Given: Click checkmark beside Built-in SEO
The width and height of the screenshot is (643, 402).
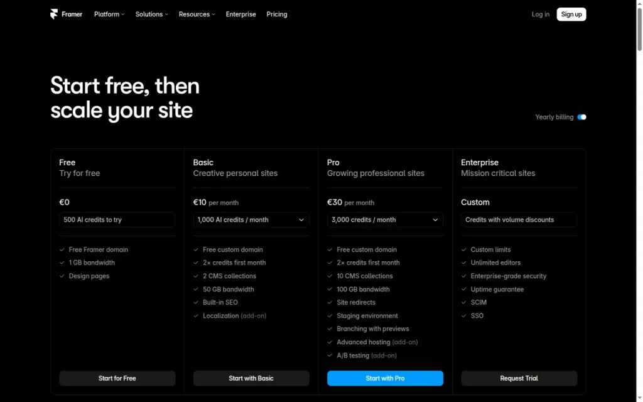Looking at the screenshot, I should [x=196, y=302].
